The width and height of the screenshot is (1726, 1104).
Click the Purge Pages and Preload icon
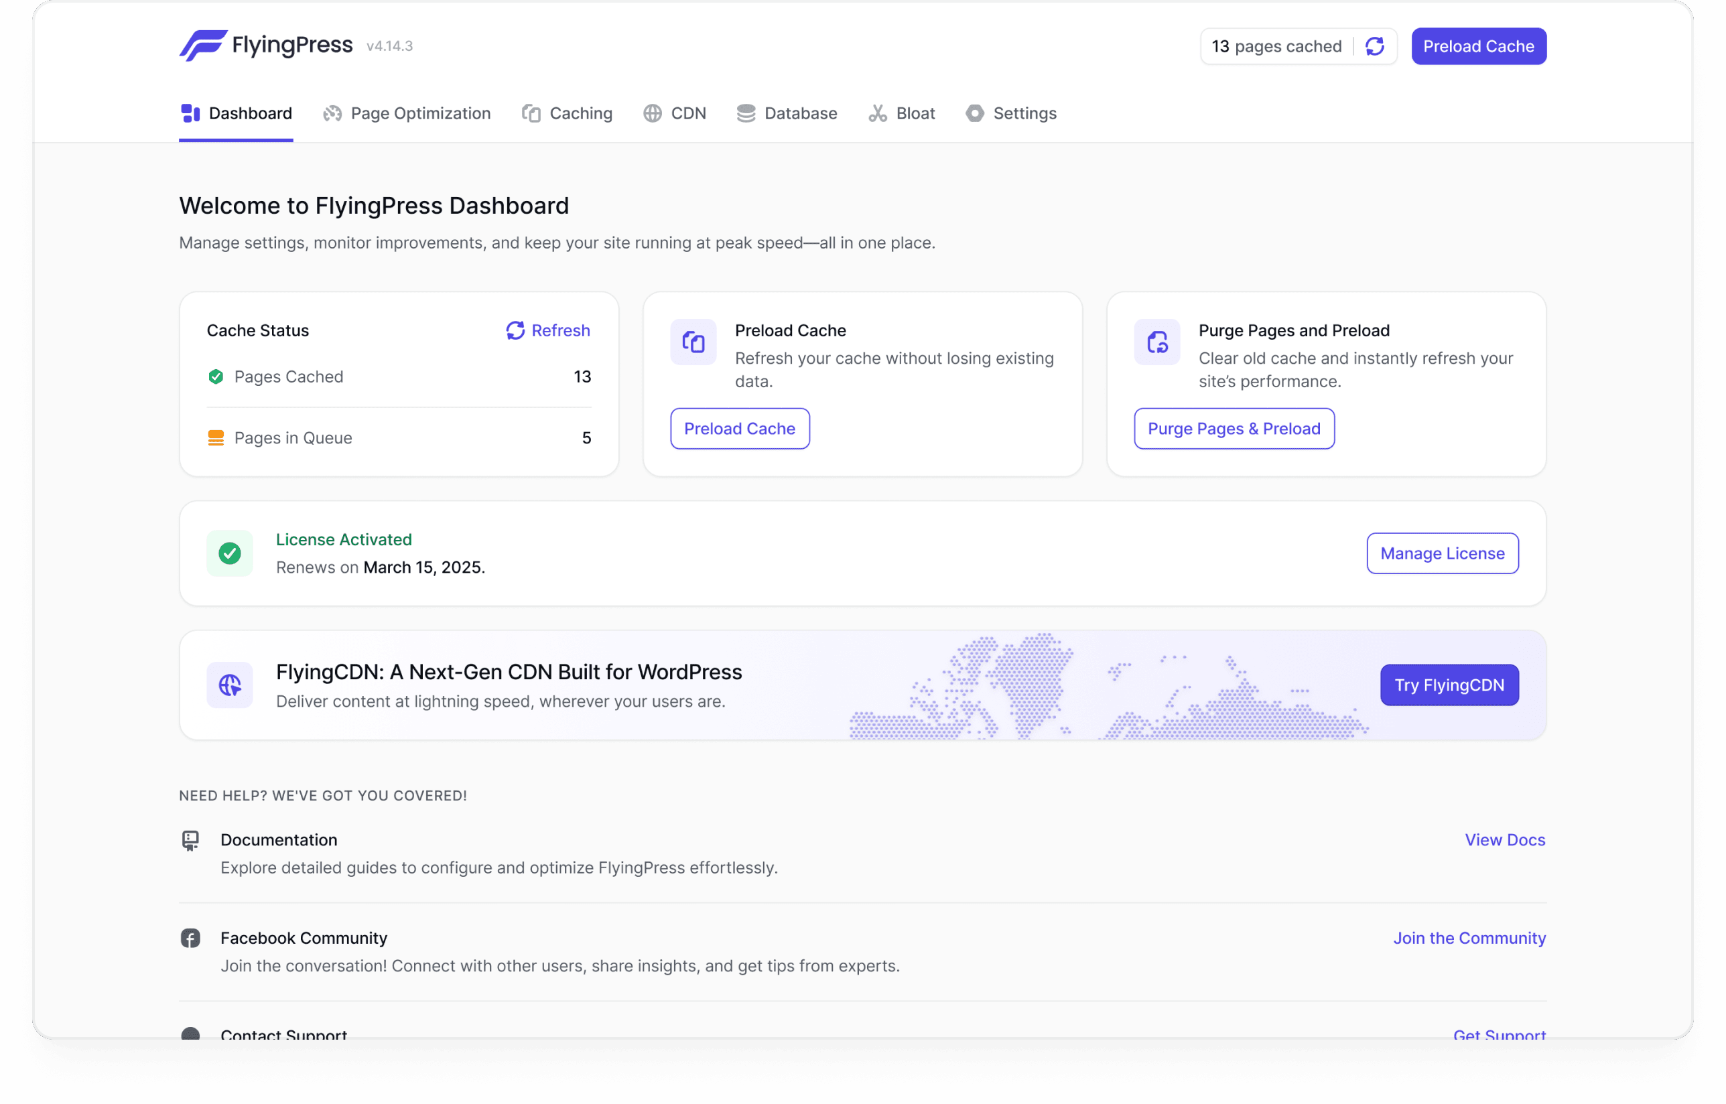pos(1156,342)
